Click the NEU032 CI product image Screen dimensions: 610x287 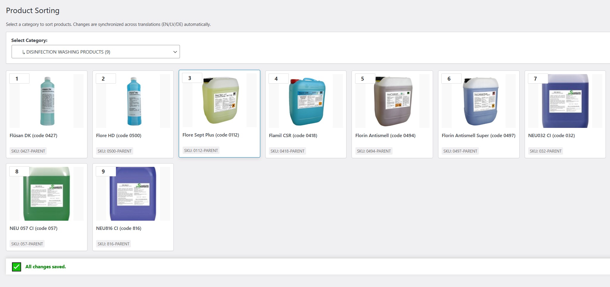point(565,101)
